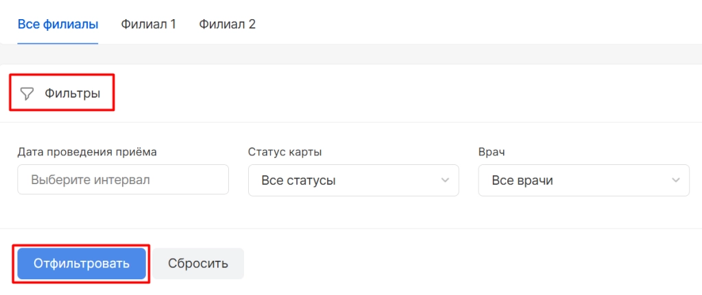Expand the Врач dropdown list
This screenshot has width=702, height=295.
click(583, 181)
